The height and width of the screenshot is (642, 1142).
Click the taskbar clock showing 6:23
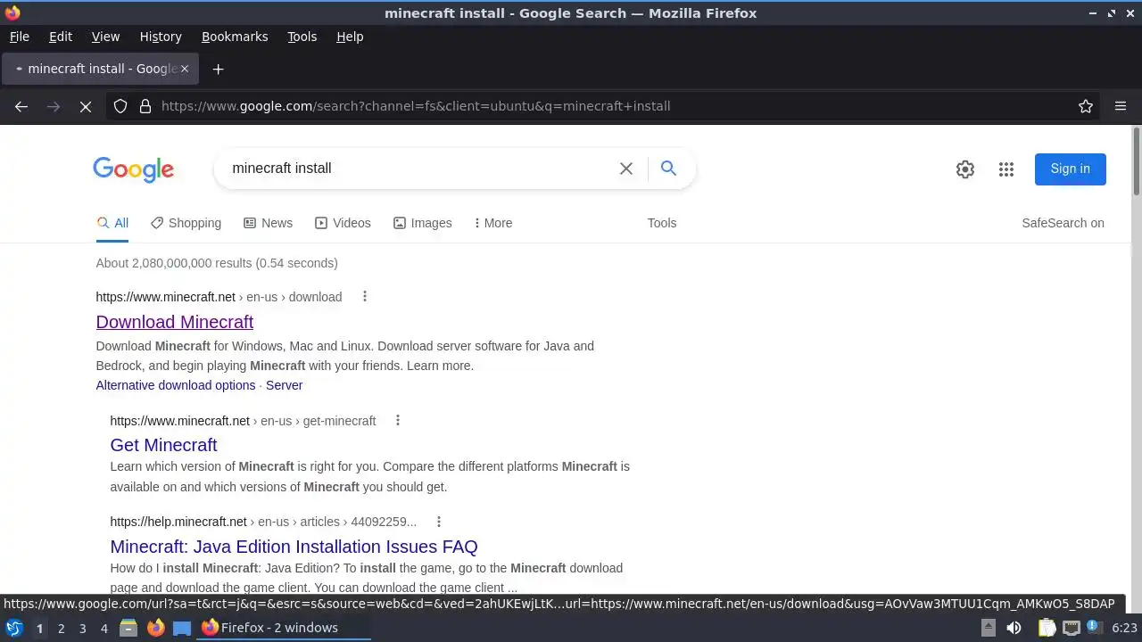(x=1124, y=628)
